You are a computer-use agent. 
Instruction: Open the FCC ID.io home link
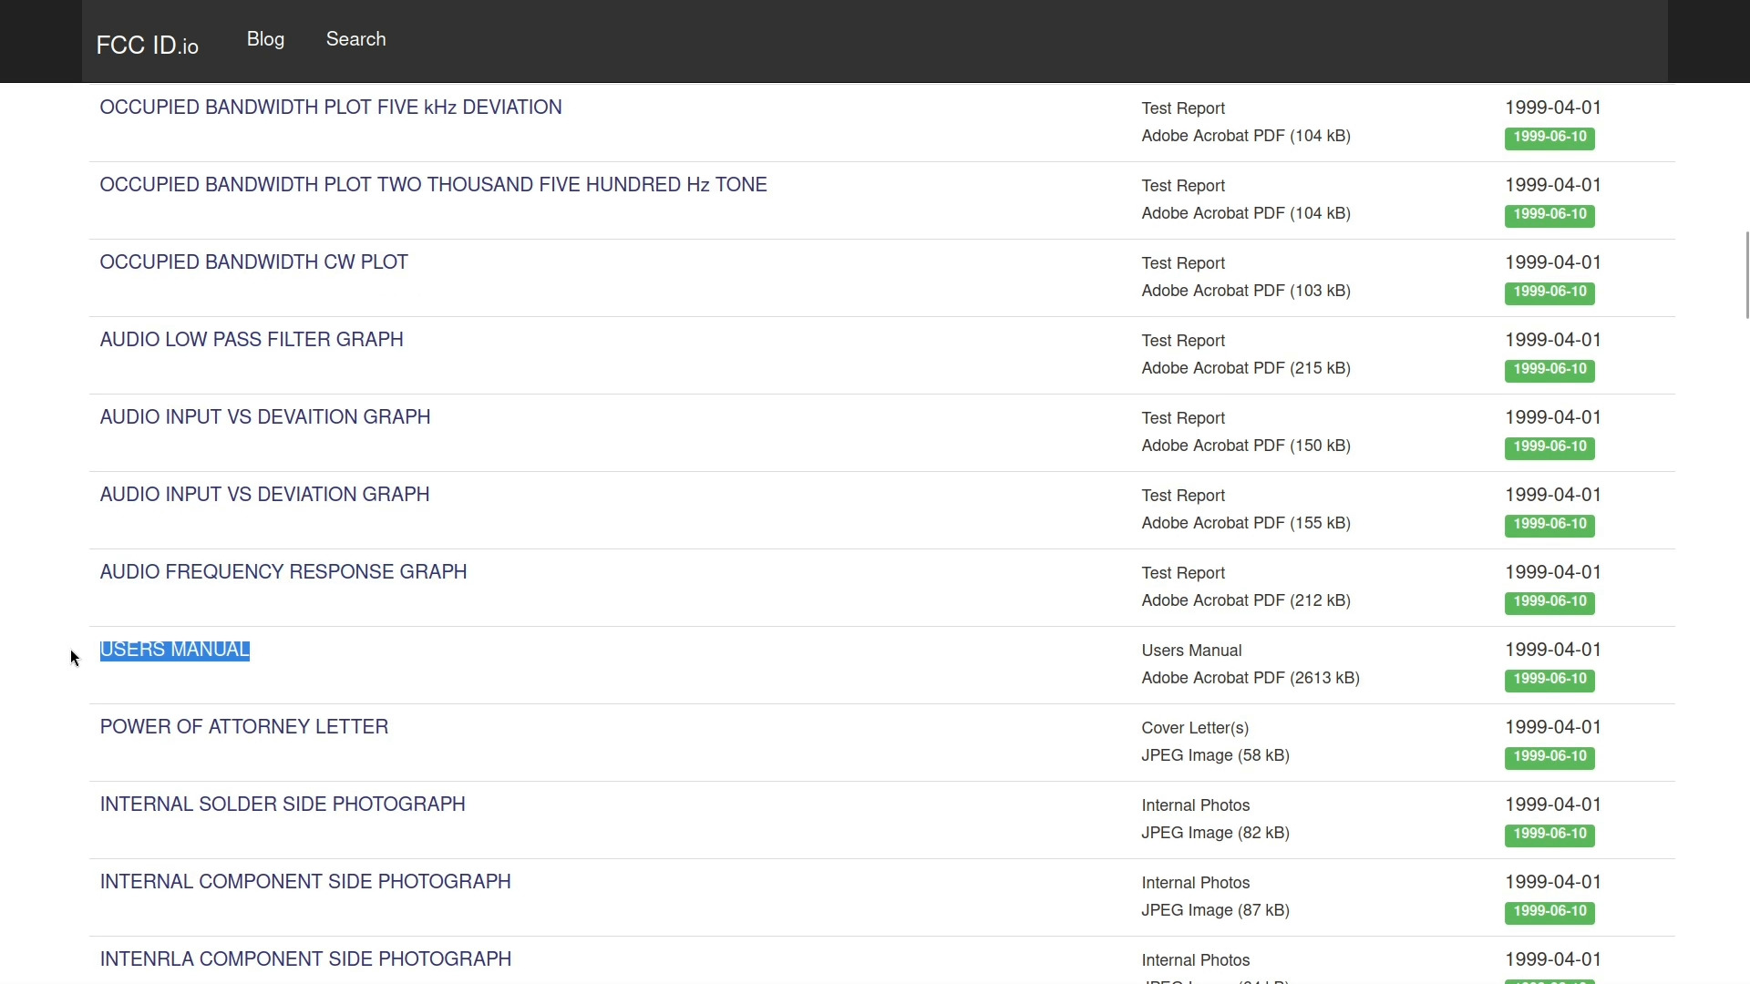147,46
